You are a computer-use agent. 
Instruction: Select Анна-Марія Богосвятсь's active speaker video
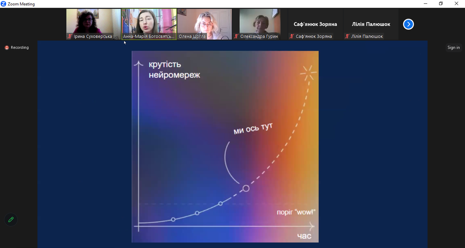coord(149,22)
